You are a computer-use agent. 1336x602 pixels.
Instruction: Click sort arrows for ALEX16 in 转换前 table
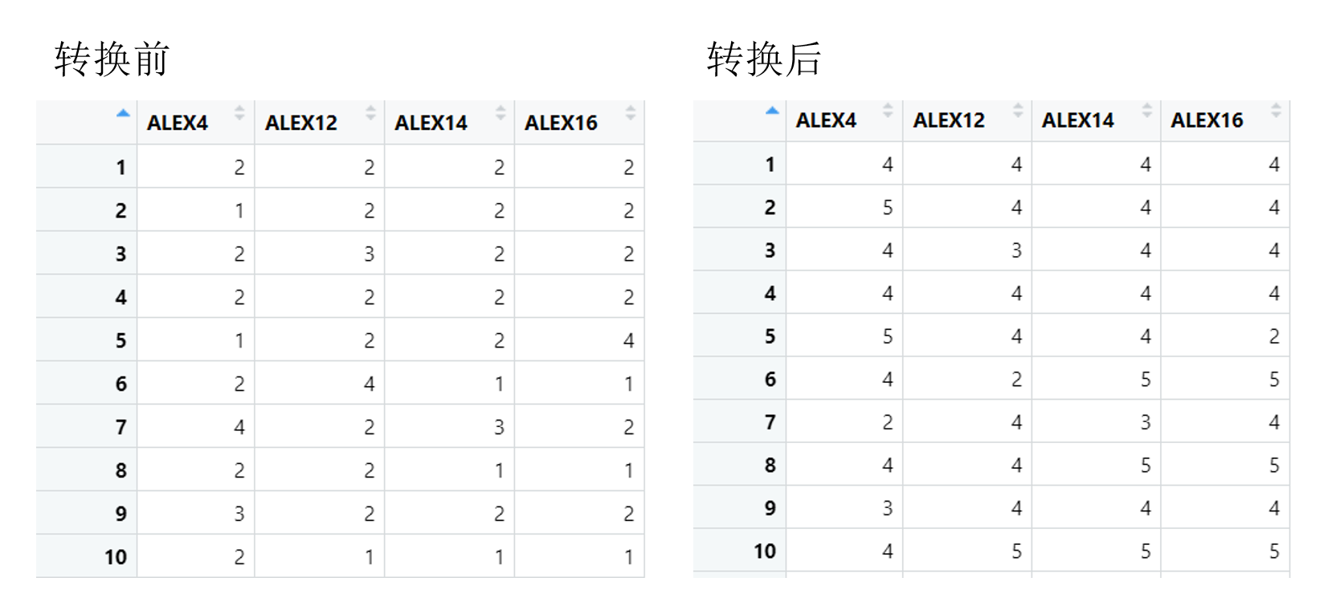[631, 113]
